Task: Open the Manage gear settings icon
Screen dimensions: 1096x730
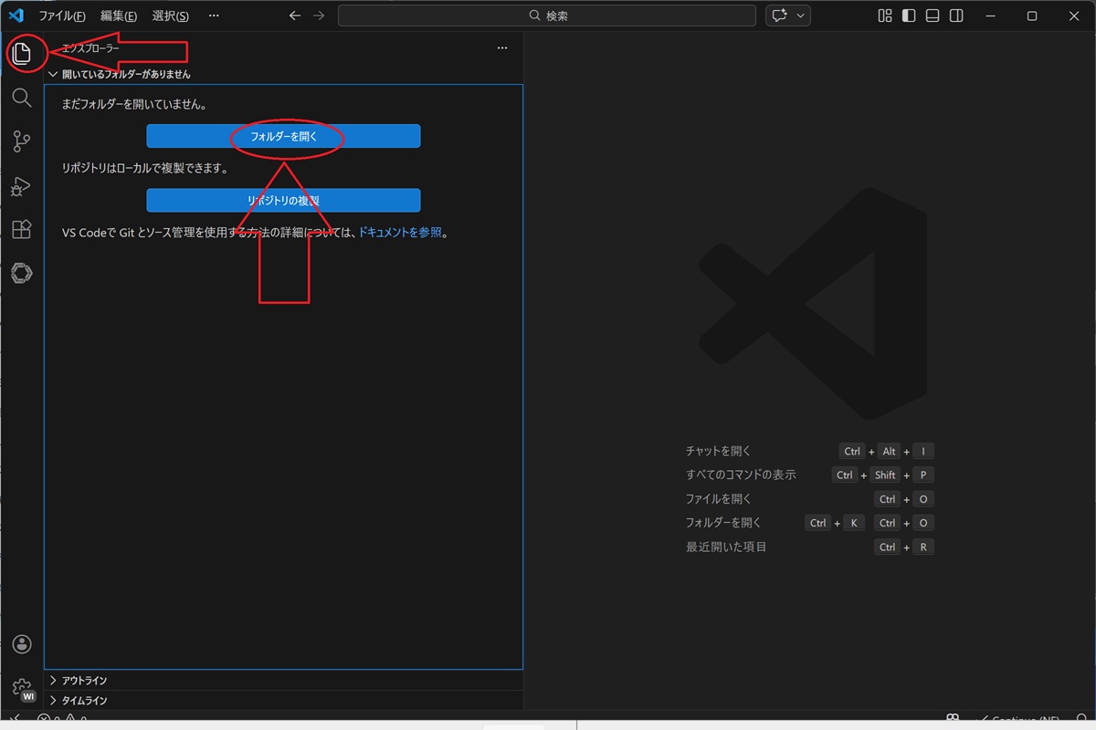Action: pos(22,687)
